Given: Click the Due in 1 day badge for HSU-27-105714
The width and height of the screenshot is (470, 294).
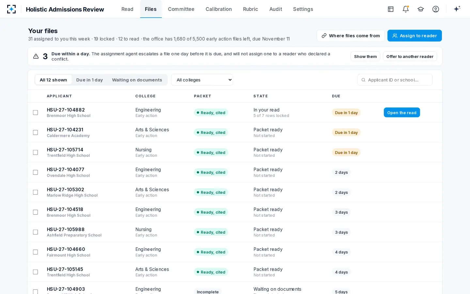Looking at the screenshot, I should (x=346, y=153).
